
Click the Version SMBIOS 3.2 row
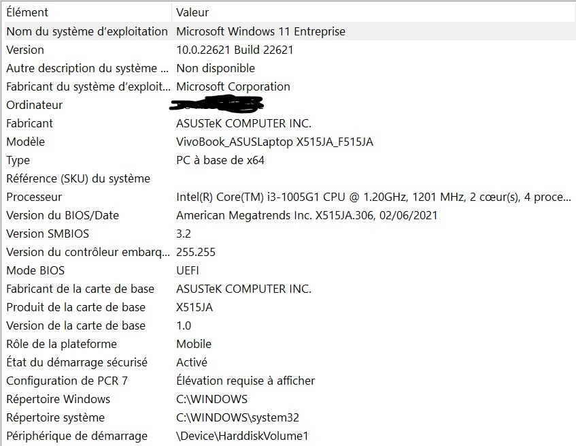tap(289, 234)
